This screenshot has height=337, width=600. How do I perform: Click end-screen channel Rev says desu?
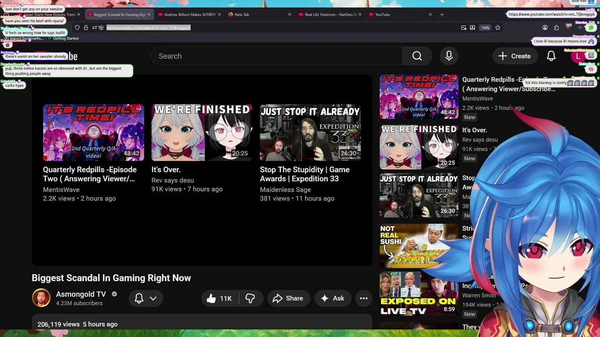tap(172, 180)
